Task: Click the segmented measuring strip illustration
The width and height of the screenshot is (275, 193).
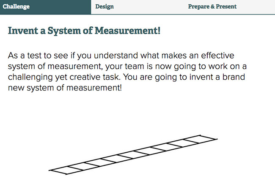Action: [x=133, y=155]
